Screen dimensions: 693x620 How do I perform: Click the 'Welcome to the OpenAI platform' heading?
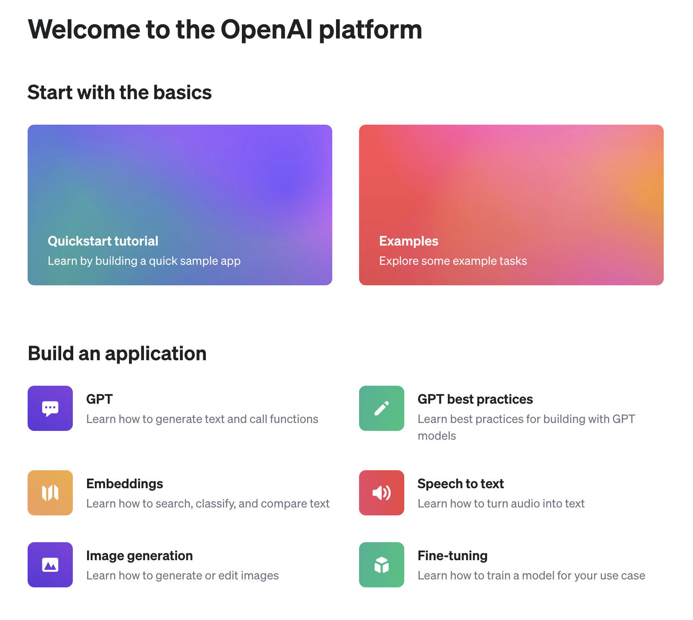(225, 30)
